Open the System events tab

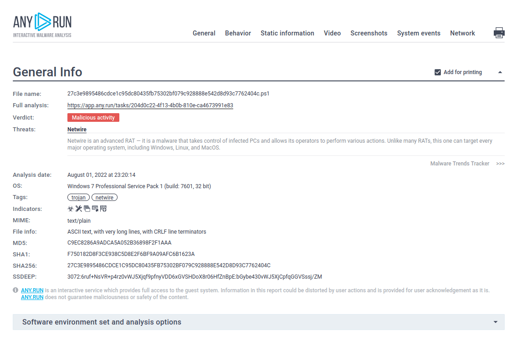(419, 33)
